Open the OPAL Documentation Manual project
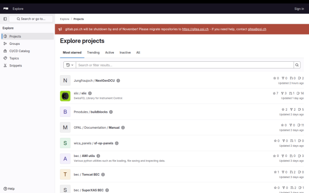309x193 pixels. click(x=97, y=128)
